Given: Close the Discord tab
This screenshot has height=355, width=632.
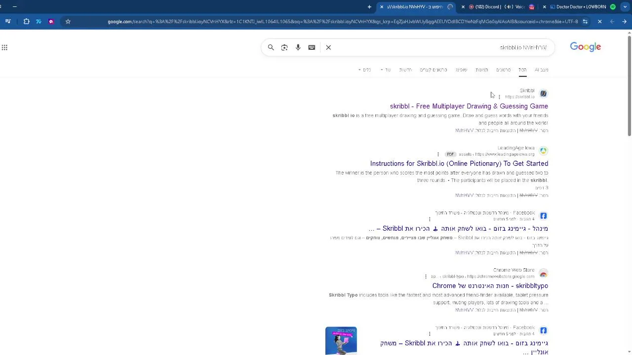Looking at the screenshot, I should 463,7.
